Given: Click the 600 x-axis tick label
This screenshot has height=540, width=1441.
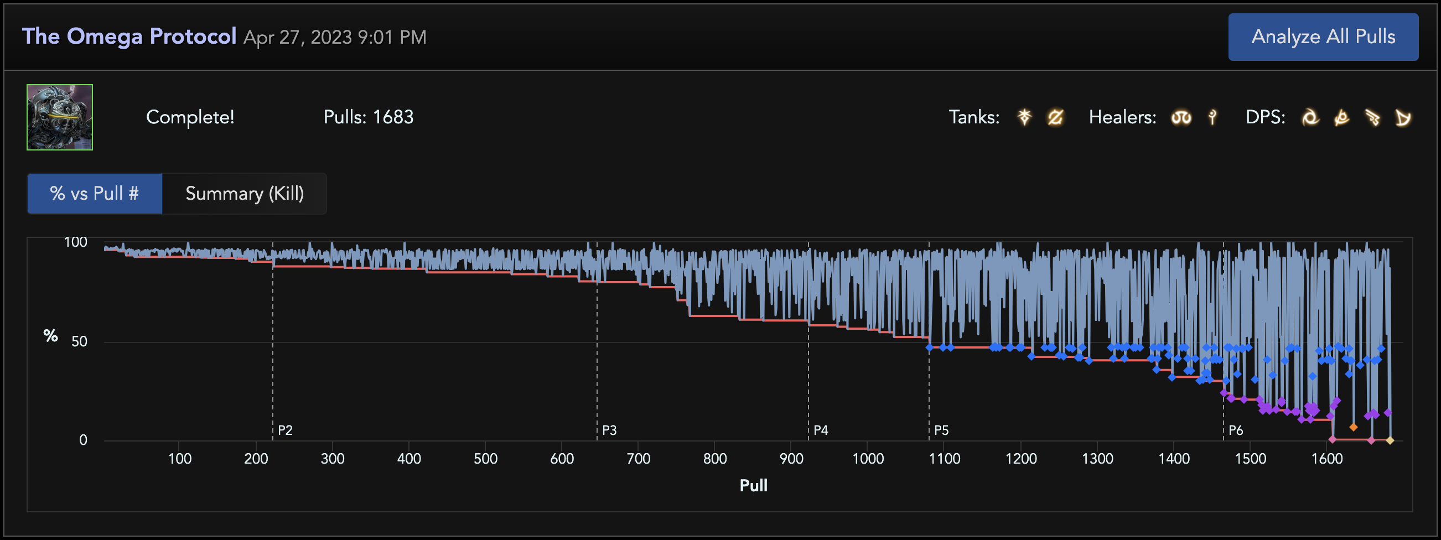Looking at the screenshot, I should pos(562,459).
